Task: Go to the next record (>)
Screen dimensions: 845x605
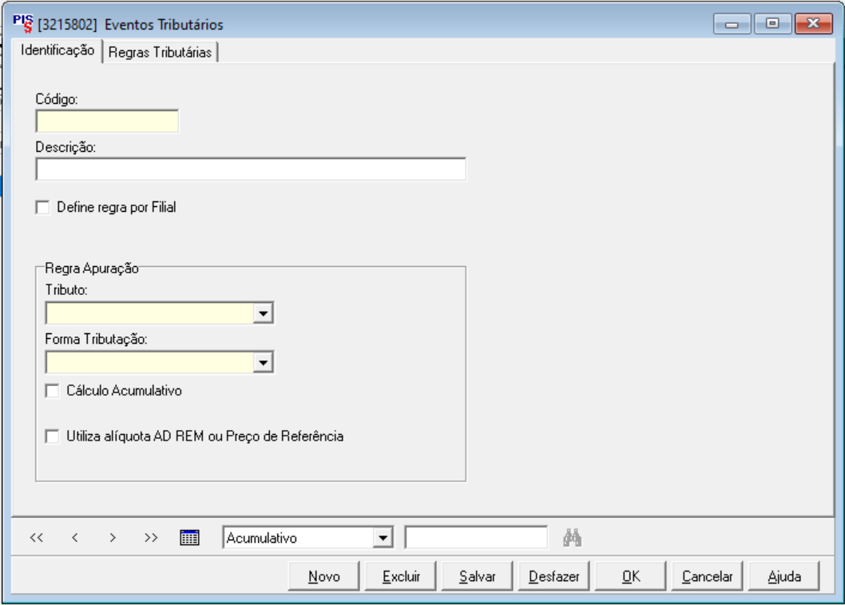Action: [x=113, y=538]
